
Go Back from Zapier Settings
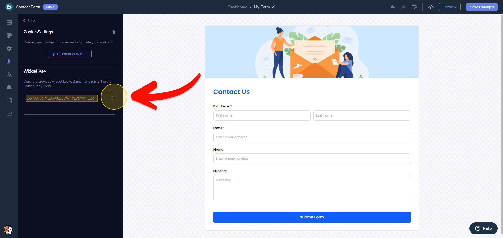pyautogui.click(x=29, y=21)
